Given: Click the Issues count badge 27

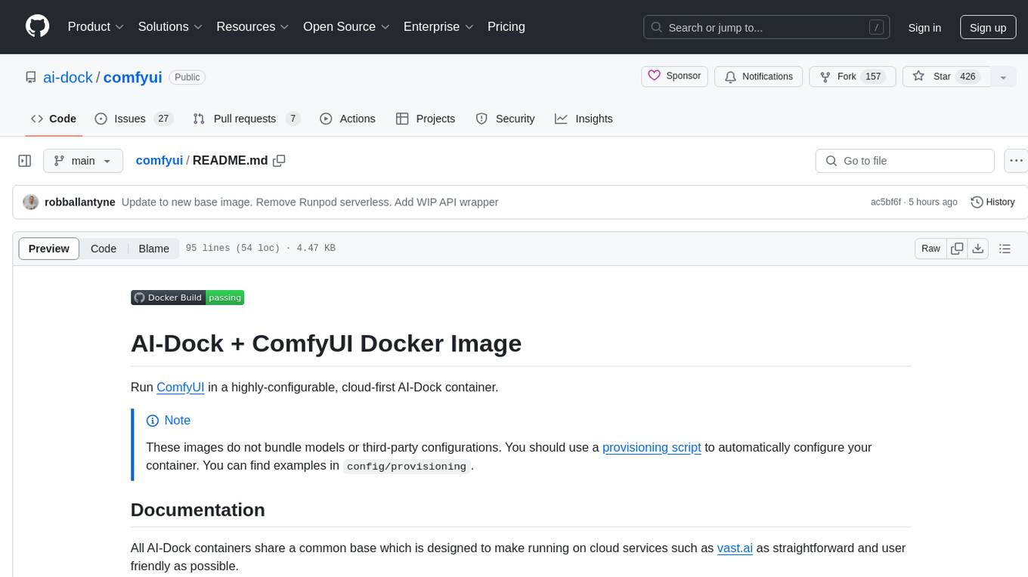Looking at the screenshot, I should point(163,119).
